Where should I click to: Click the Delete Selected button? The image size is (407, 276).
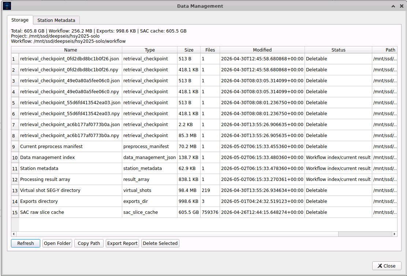pyautogui.click(x=160, y=243)
